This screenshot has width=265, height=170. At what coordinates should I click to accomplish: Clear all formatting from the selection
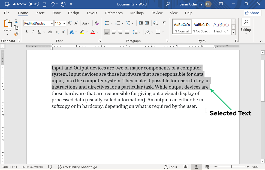point(97,23)
